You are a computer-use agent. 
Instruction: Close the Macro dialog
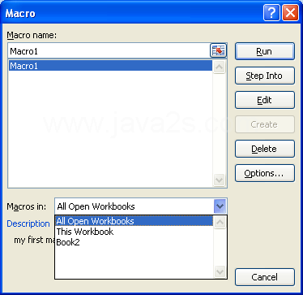(x=290, y=13)
